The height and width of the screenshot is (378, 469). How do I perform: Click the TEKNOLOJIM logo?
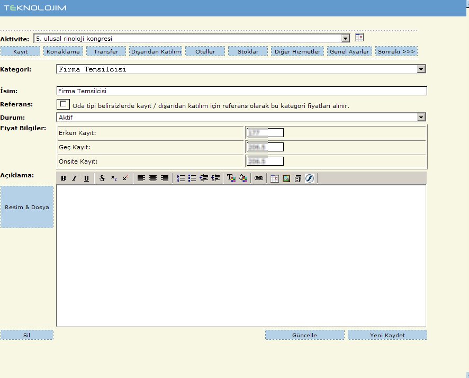35,8
